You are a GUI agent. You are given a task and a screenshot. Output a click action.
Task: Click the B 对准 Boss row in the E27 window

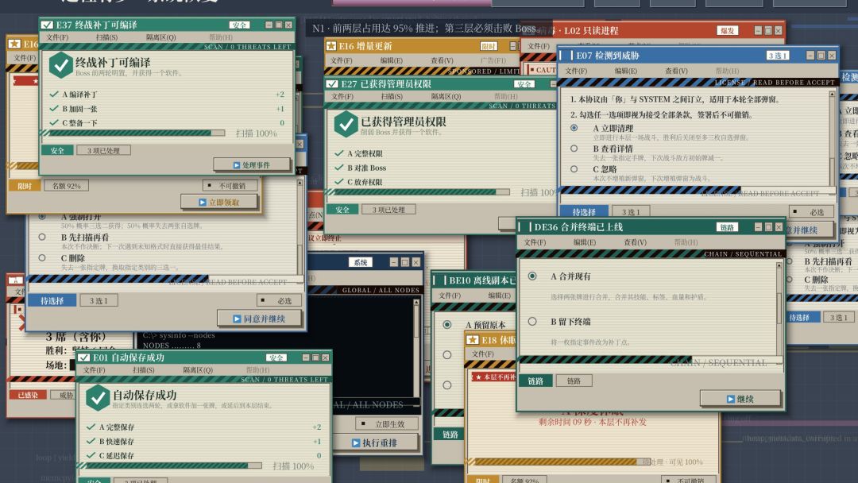(443, 168)
